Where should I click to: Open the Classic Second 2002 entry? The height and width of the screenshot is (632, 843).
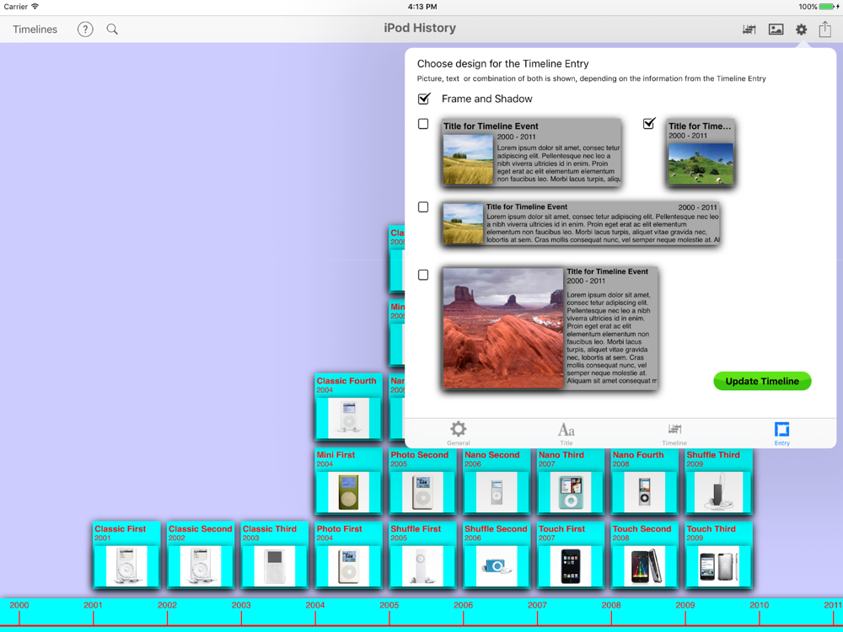(200, 554)
